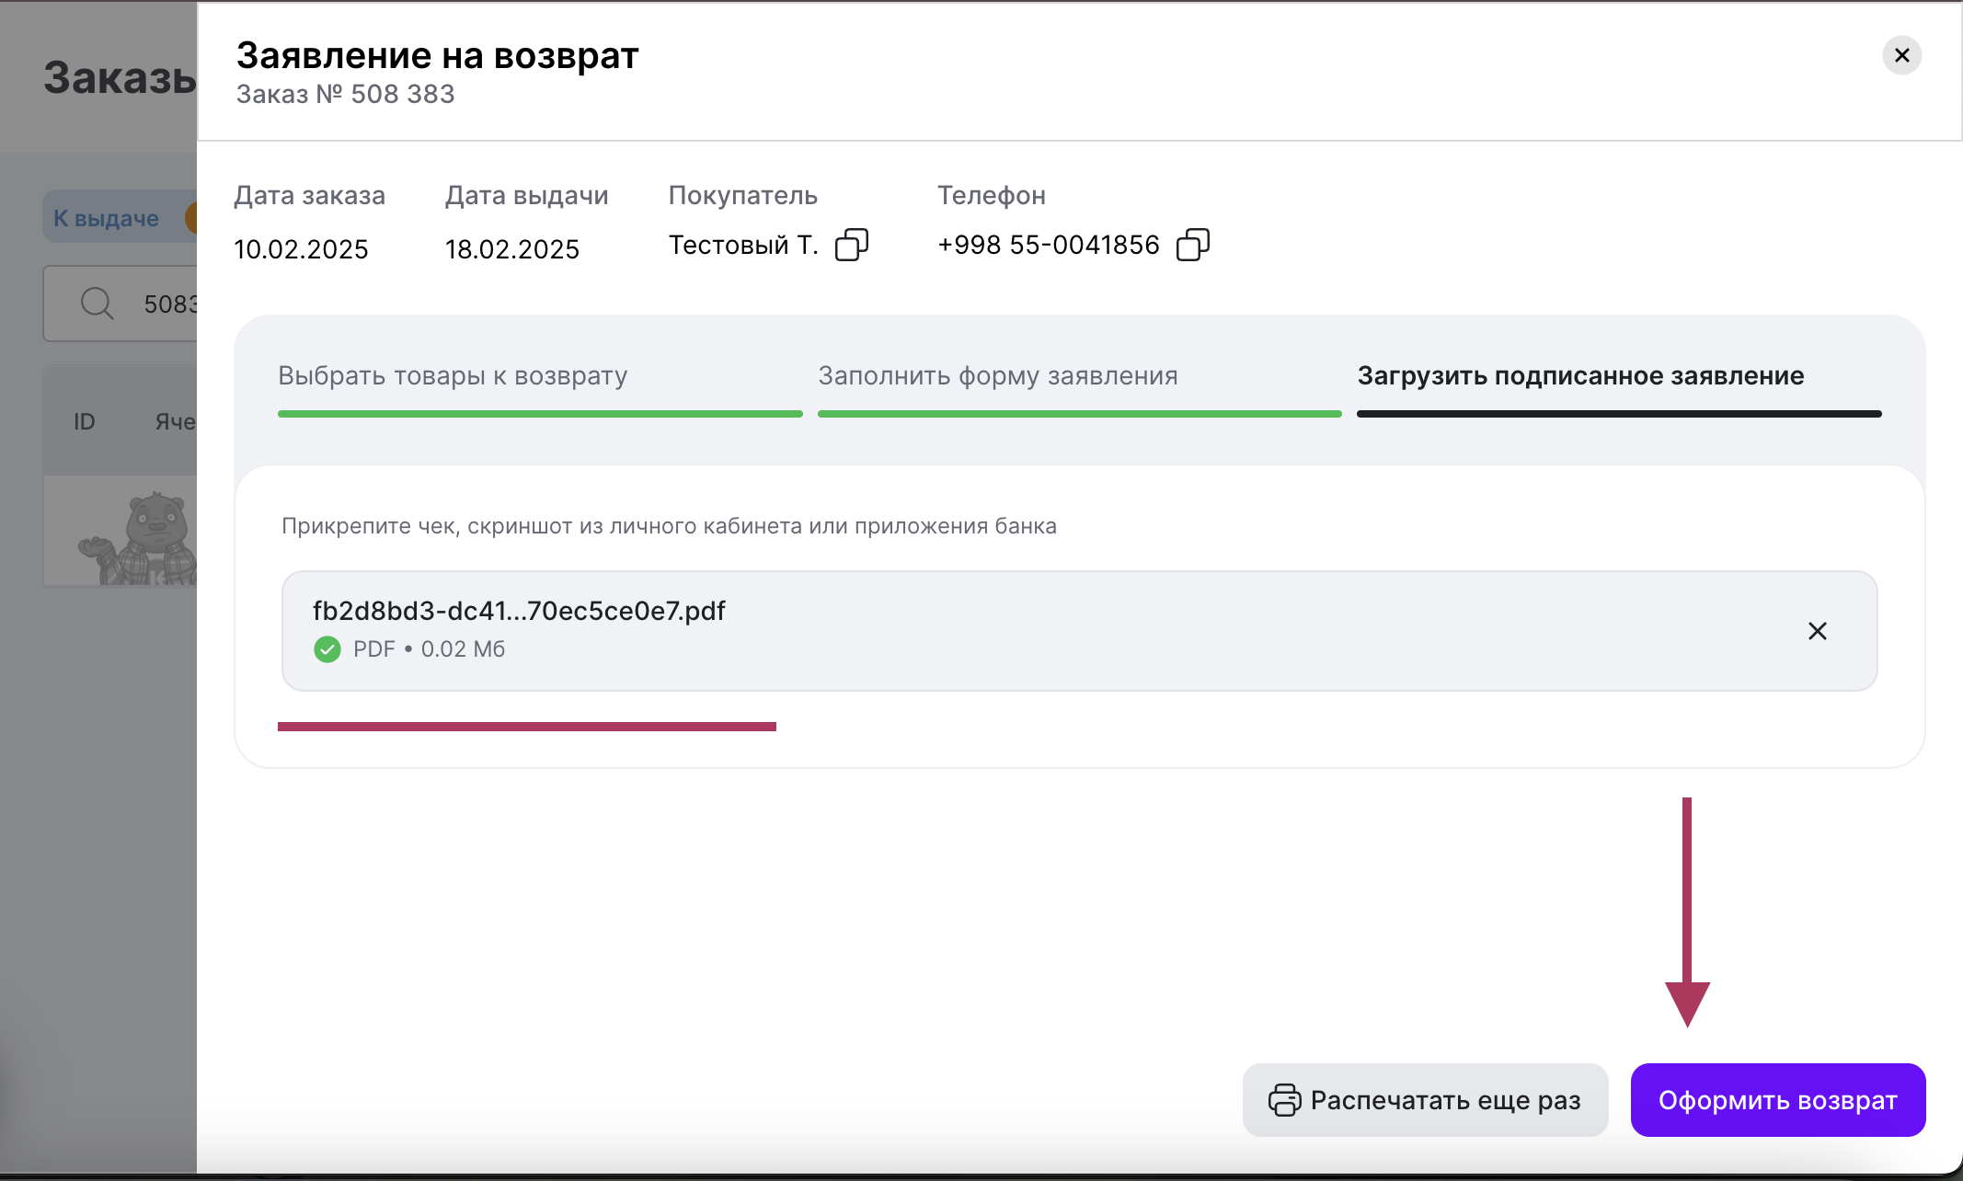Click the ID column header
The width and height of the screenshot is (1963, 1181).
[x=84, y=421]
